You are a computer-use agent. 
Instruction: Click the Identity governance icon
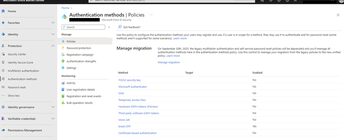point(3,107)
